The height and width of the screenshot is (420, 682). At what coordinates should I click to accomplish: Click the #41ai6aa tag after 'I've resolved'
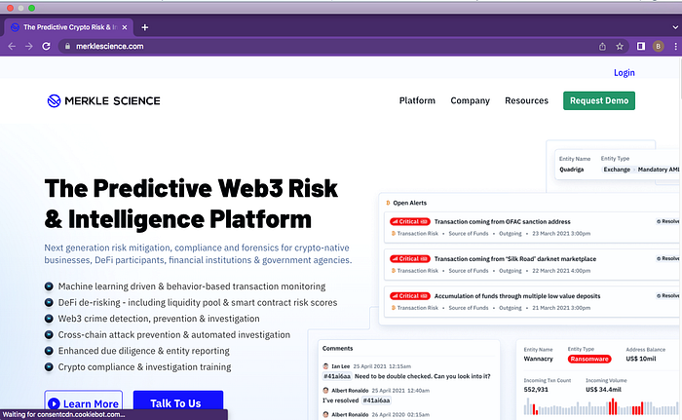pyautogui.click(x=376, y=400)
